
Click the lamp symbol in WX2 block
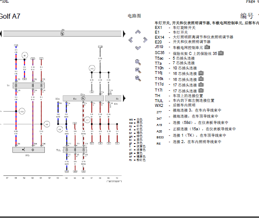(x=33, y=150)
